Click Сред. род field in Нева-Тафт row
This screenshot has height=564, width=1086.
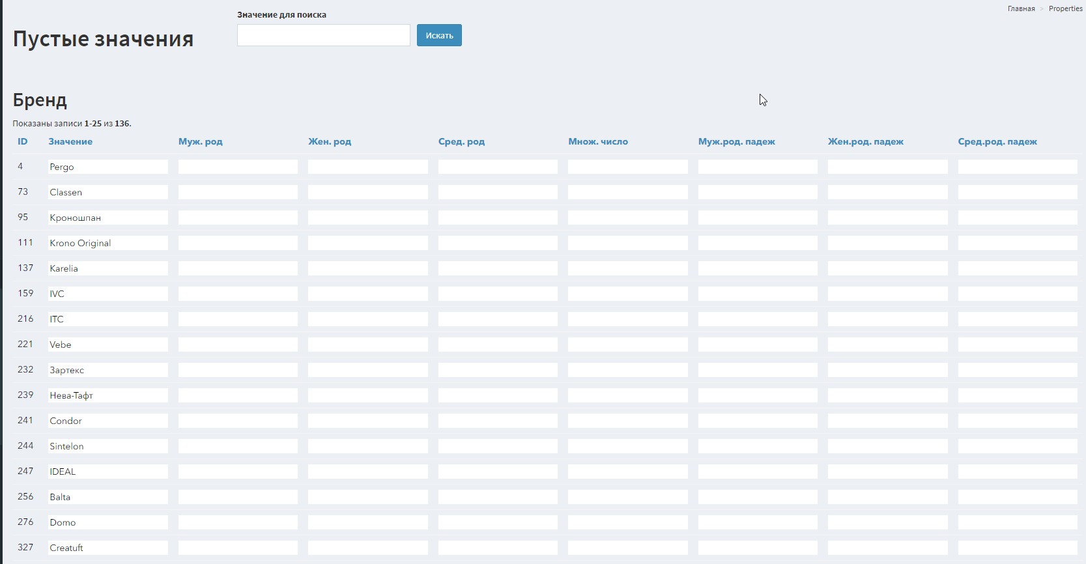[498, 395]
